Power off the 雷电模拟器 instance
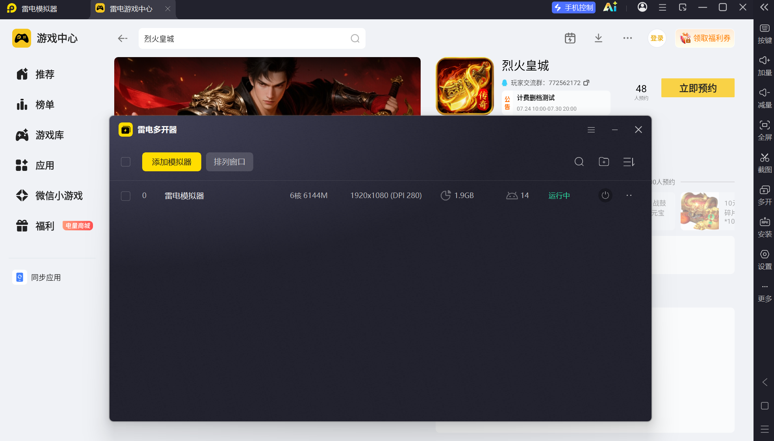The width and height of the screenshot is (774, 441). [x=605, y=195]
